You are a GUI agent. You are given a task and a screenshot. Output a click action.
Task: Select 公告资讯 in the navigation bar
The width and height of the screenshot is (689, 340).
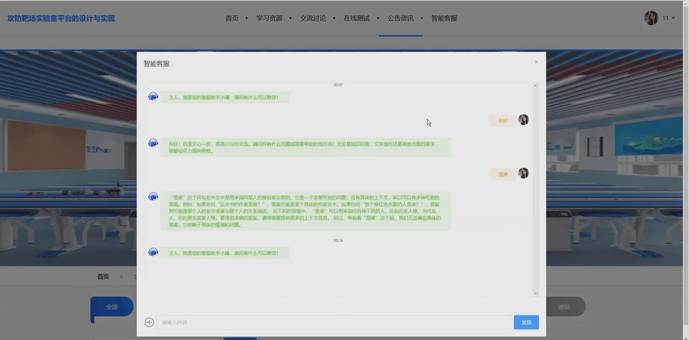click(x=400, y=18)
